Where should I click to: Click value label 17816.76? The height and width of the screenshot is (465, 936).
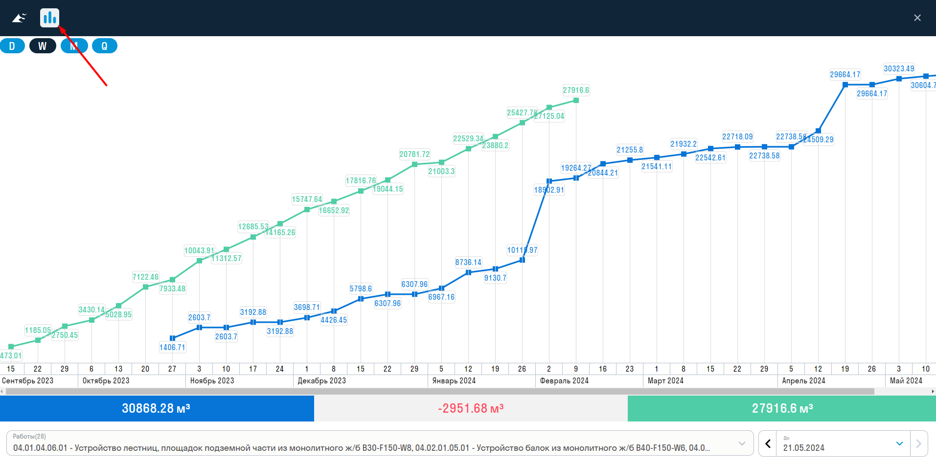pyautogui.click(x=361, y=180)
